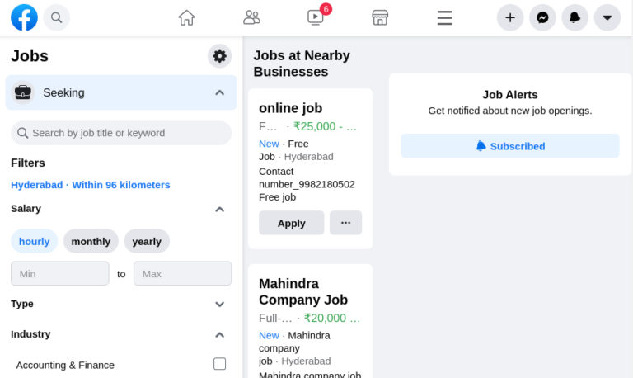Check the Accounting & Finance checkbox

pyautogui.click(x=219, y=364)
